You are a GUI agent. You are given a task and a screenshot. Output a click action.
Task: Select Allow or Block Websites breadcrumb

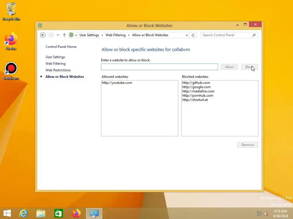[150, 35]
